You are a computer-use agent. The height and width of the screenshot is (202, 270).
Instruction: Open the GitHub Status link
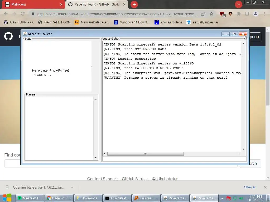135,179
